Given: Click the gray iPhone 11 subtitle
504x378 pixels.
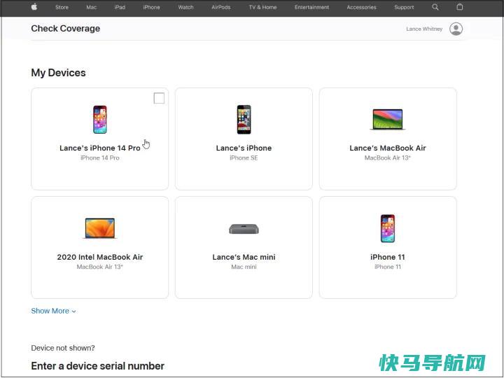Looking at the screenshot, I should coord(388,267).
